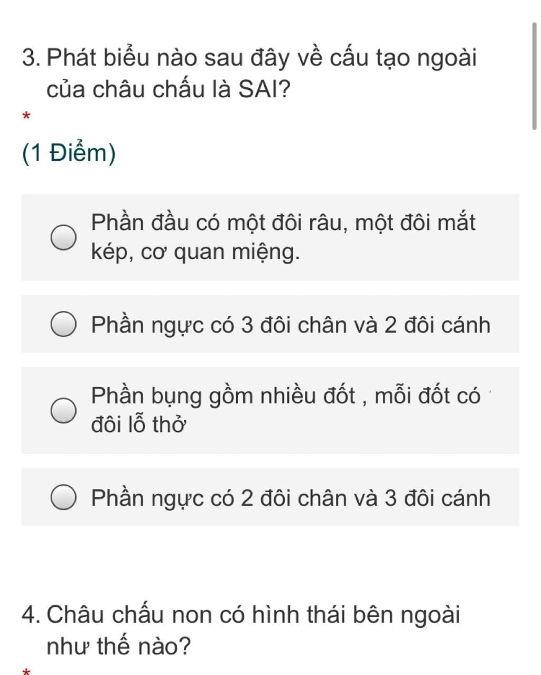This screenshot has width=541, height=675.
Task: Click the label 'Phần ngực có 2 đôi chân và 3 đôi cánh'
Action: tap(291, 498)
